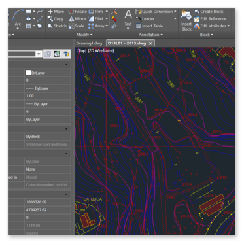Image resolution: width=242 pixels, height=242 pixels.
Task: Start the Stretch command
Action: (x=58, y=26)
